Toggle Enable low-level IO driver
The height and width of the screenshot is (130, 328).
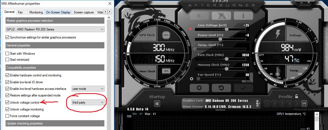point(7,82)
